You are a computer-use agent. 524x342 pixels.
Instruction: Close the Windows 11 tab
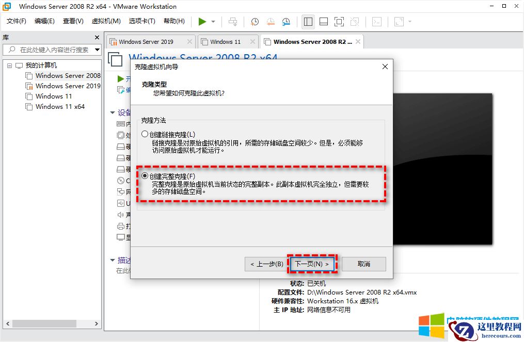tap(252, 41)
